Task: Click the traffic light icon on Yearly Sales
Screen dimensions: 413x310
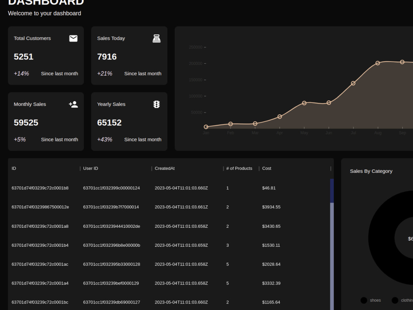Action: tap(157, 105)
